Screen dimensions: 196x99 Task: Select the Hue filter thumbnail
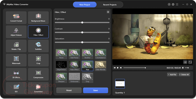[x=88, y=66]
